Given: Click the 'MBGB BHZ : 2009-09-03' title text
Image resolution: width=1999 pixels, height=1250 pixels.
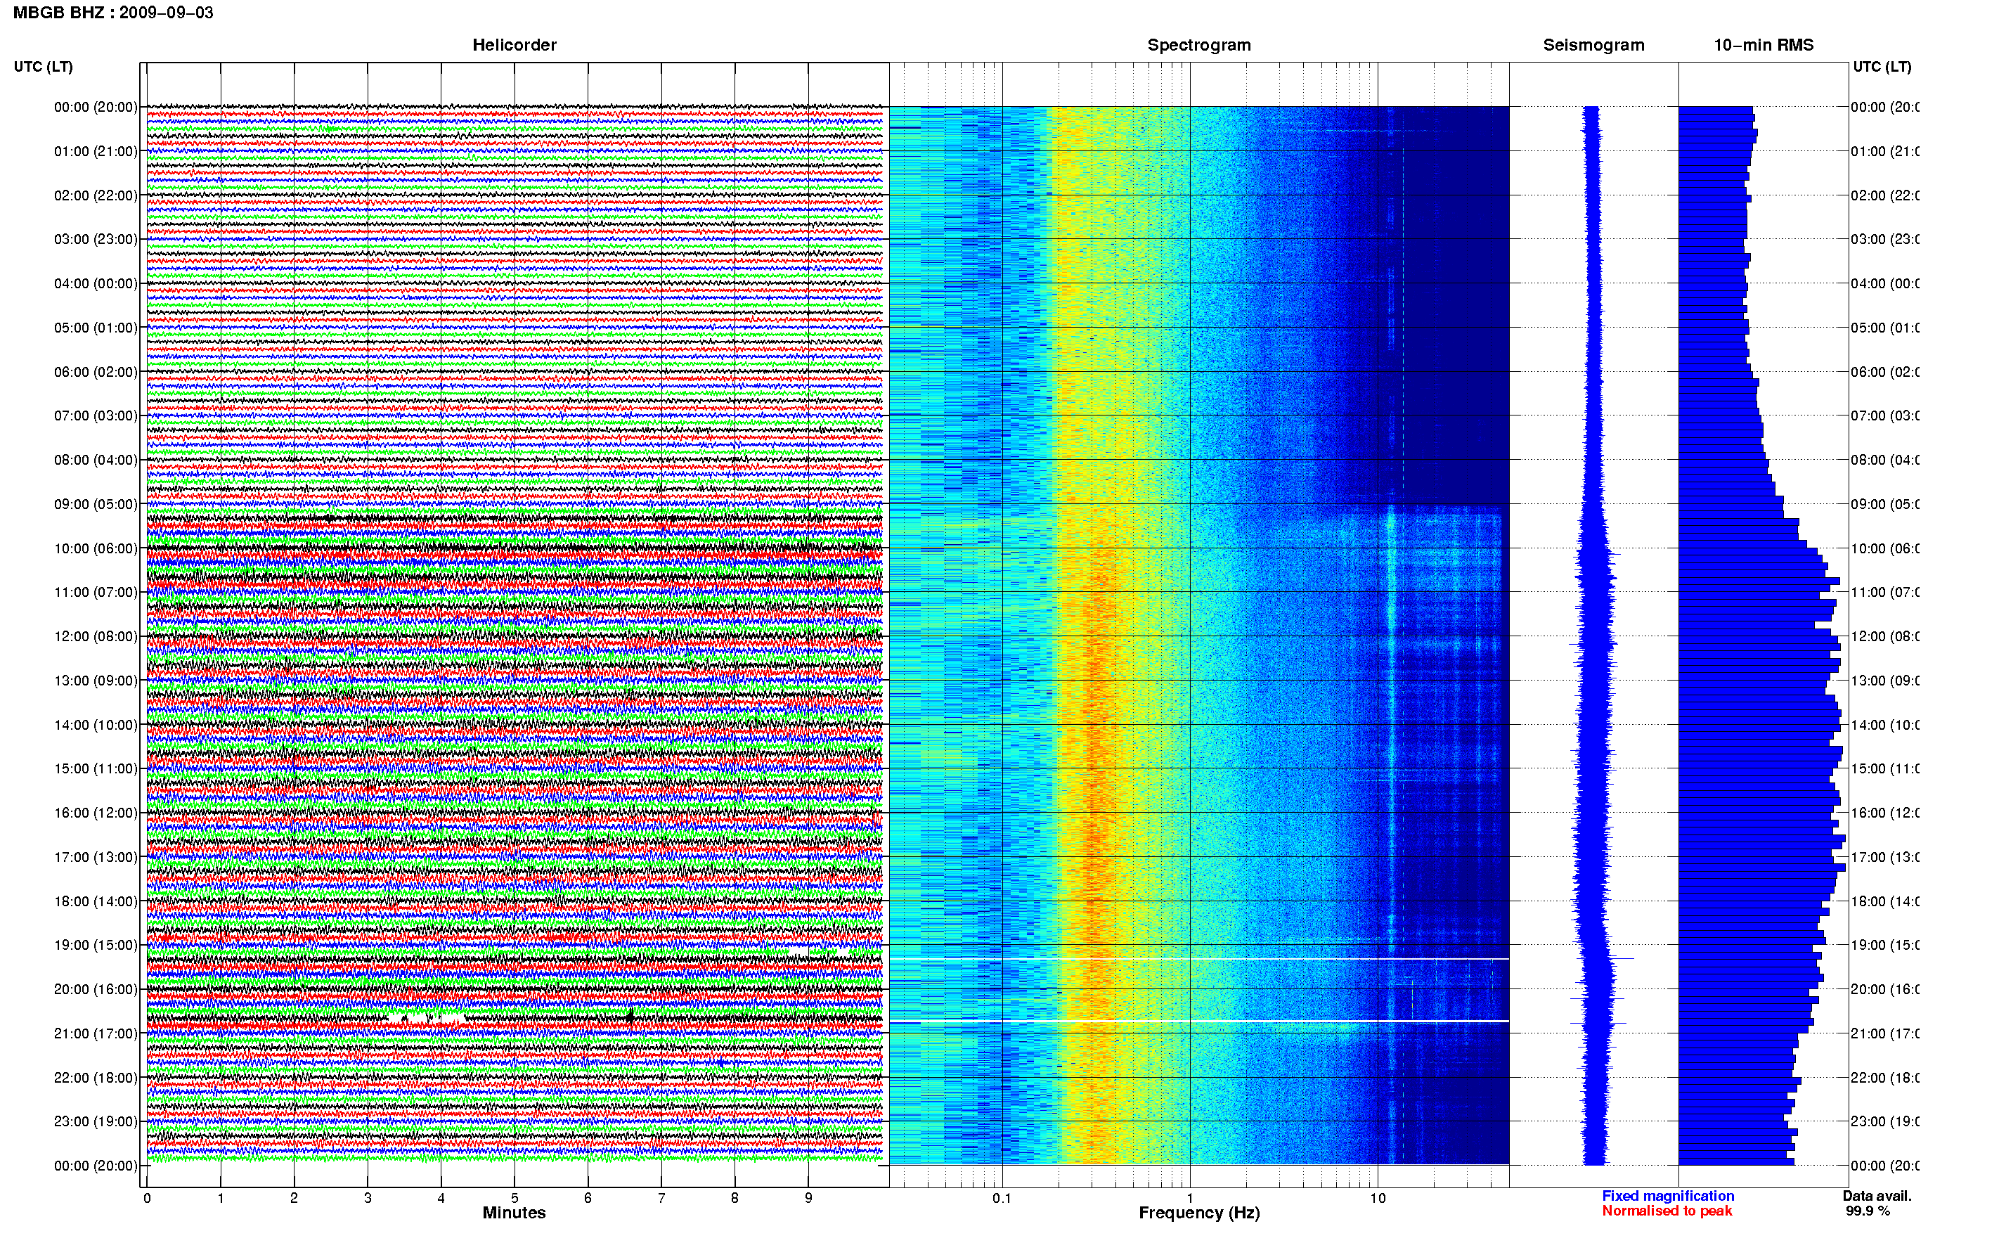Looking at the screenshot, I should 113,13.
